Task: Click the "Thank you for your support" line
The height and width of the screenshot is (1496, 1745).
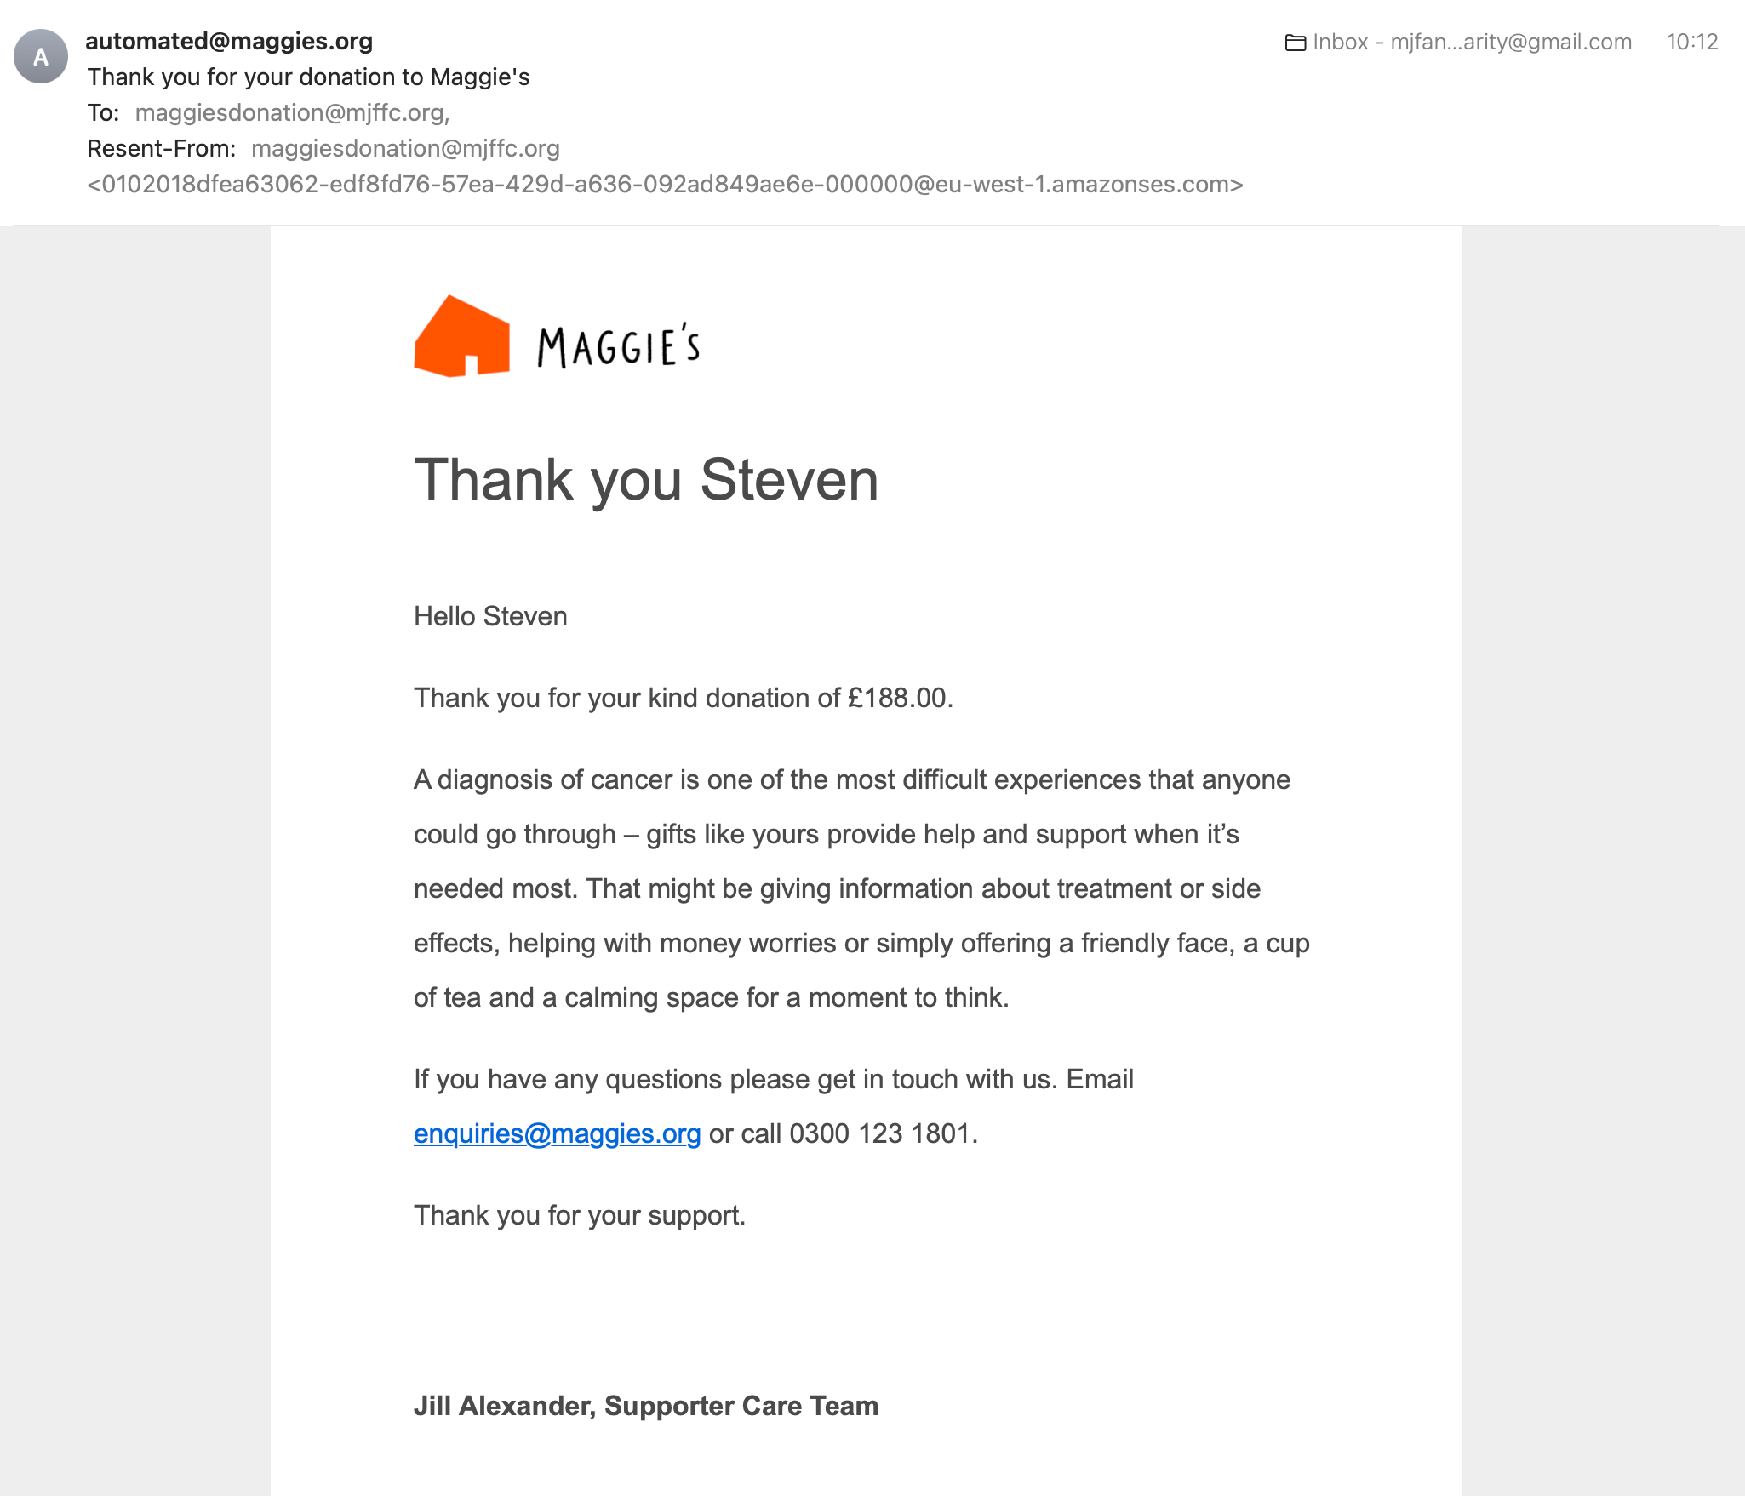Action: [580, 1215]
